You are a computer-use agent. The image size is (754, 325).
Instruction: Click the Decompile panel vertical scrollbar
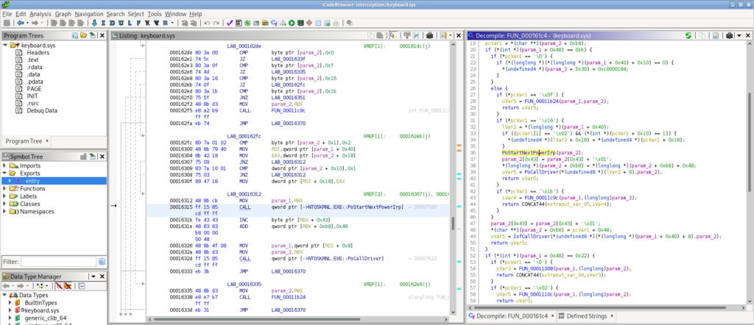pyautogui.click(x=749, y=173)
